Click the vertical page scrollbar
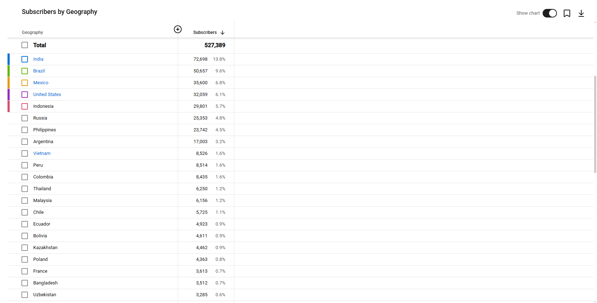597x303 pixels. pos(595,124)
